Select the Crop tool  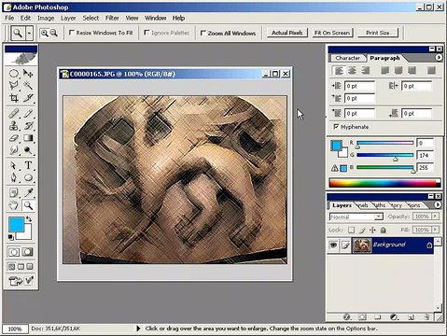click(14, 98)
